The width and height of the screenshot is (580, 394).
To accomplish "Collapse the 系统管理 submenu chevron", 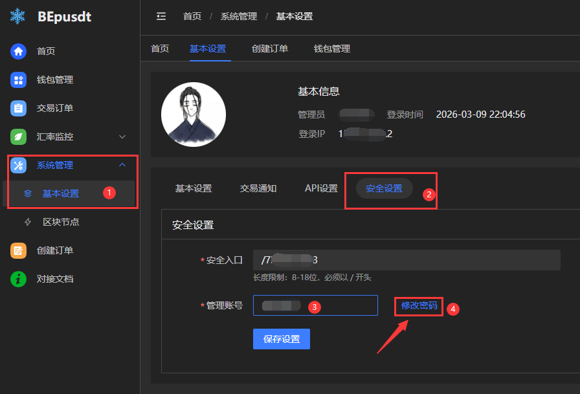I will [x=122, y=165].
